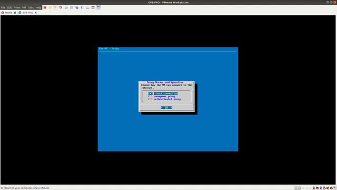
Task: Open the Help menu
Action: click(x=38, y=7)
